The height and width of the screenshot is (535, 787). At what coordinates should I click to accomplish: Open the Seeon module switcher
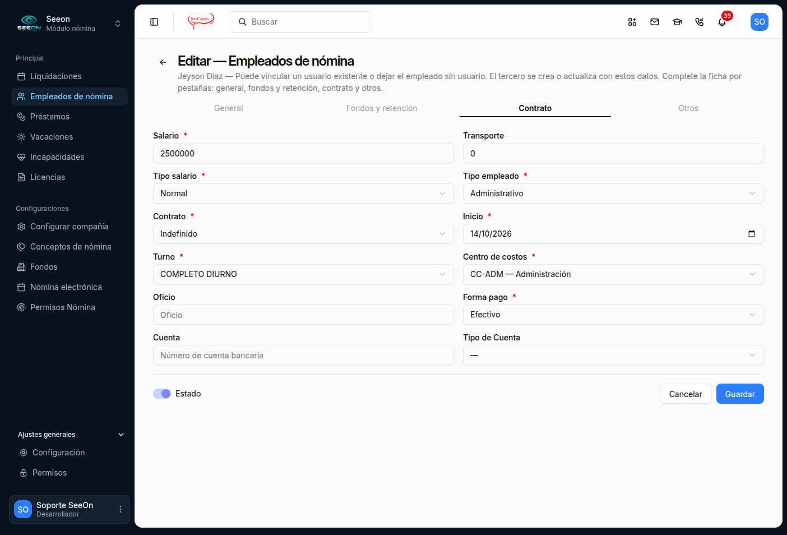coord(70,24)
